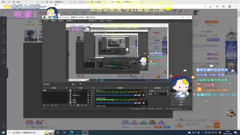The height and width of the screenshot is (135, 240).
Task: Open transition properties gear next to 淡变
Action: click(x=167, y=91)
